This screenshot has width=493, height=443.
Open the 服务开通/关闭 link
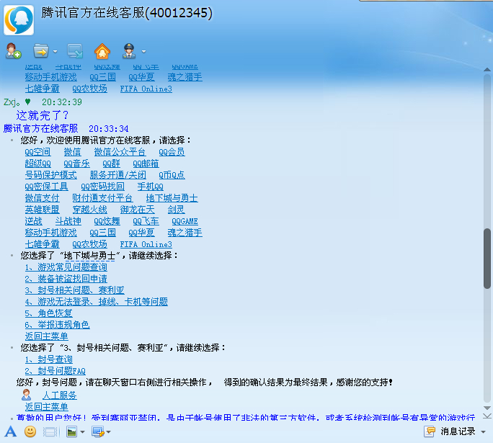118,175
